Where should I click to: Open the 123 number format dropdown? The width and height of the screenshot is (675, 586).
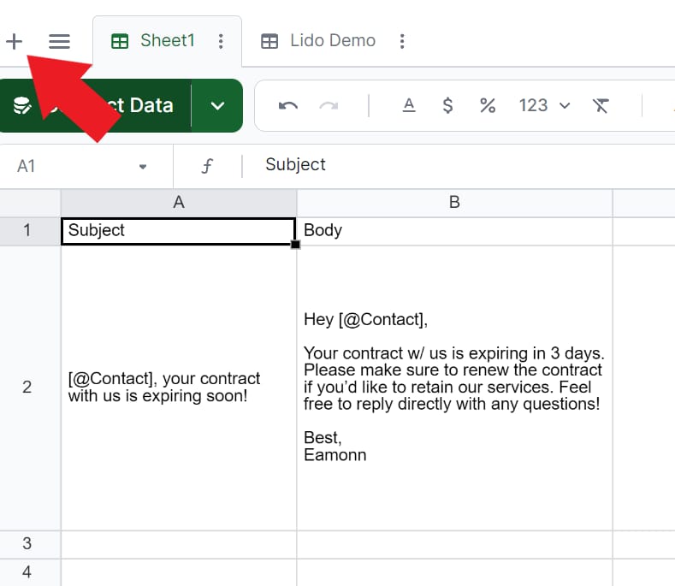click(x=544, y=105)
